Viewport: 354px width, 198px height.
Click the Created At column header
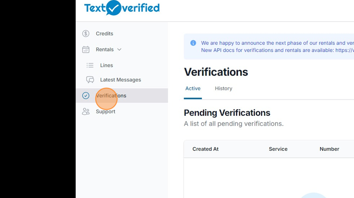pos(205,149)
